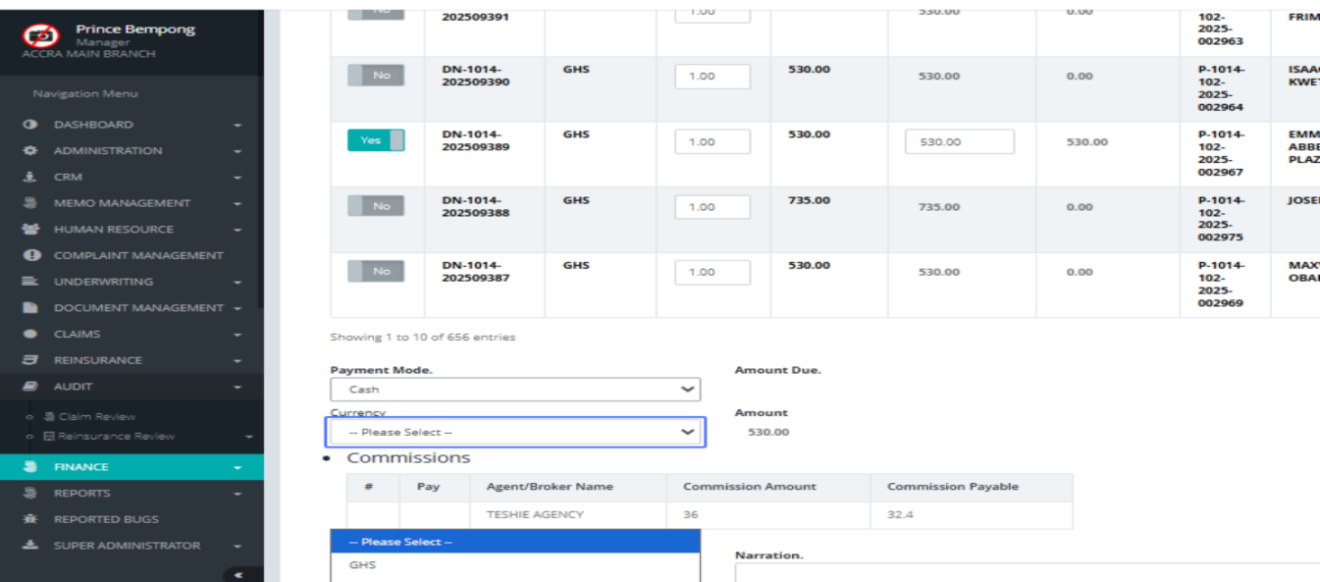Click the Dashboard icon in sidebar
The image size is (1320, 582).
click(x=30, y=125)
